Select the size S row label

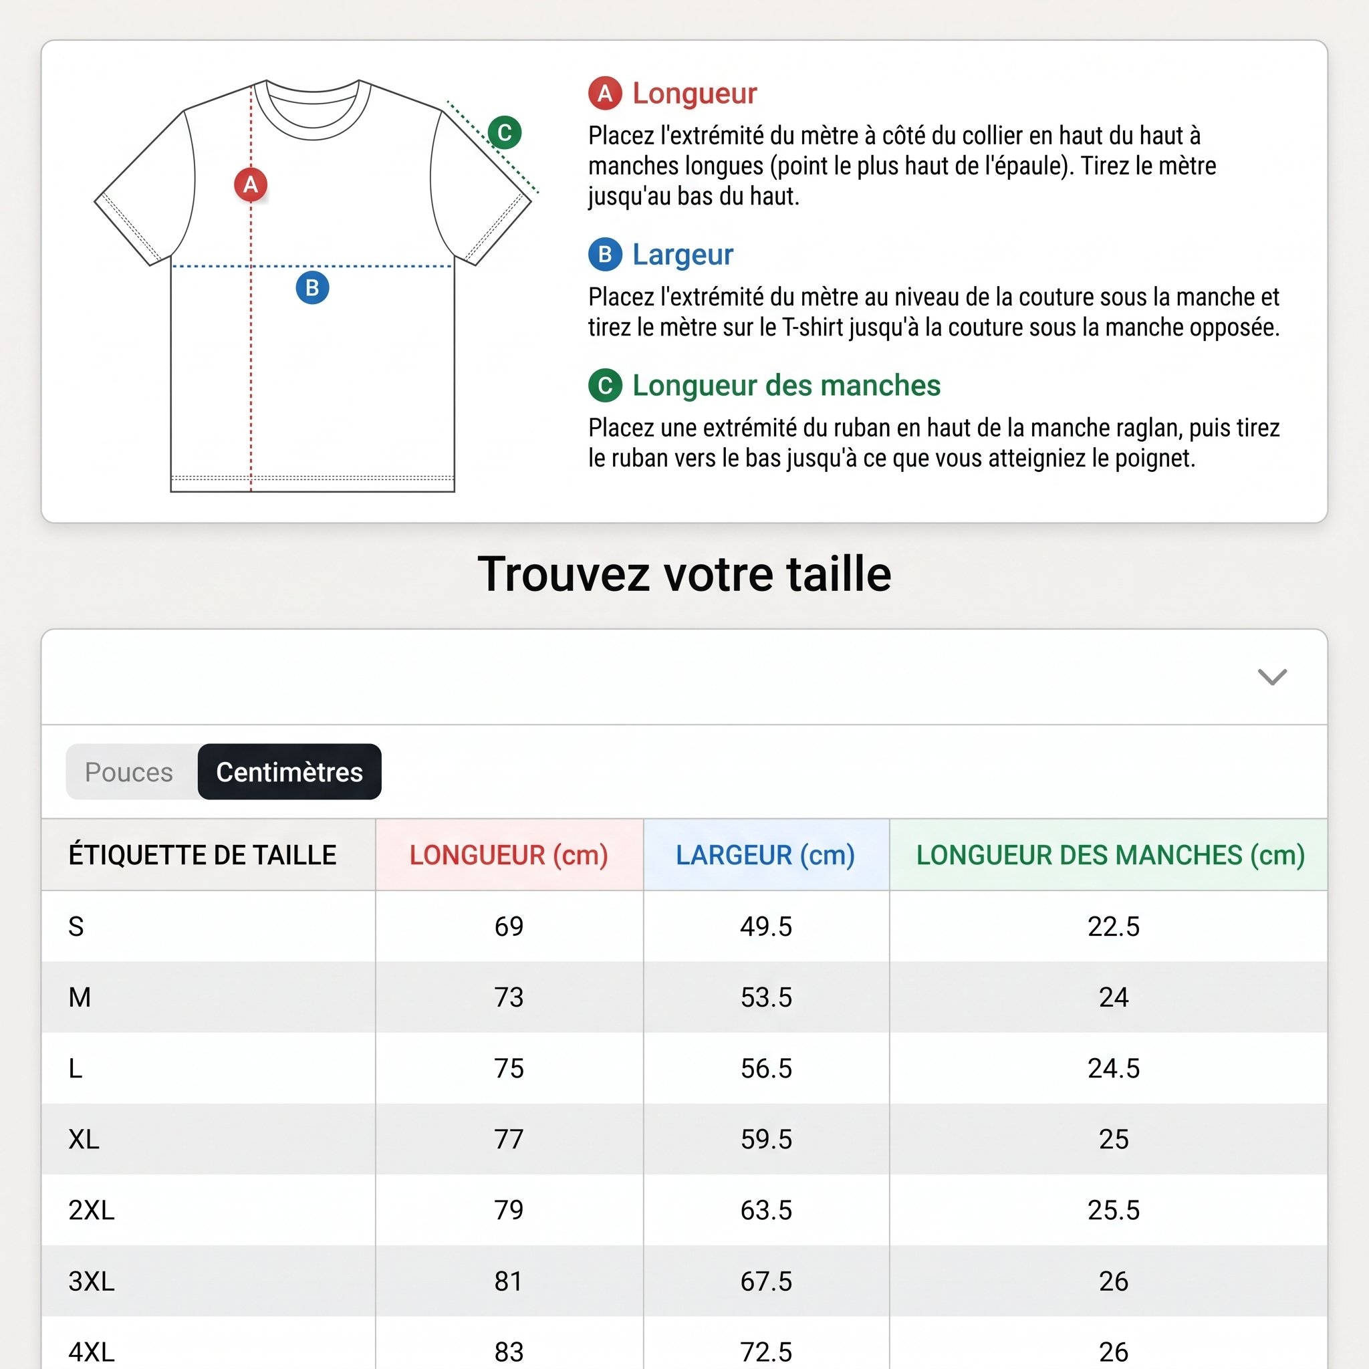click(x=76, y=926)
